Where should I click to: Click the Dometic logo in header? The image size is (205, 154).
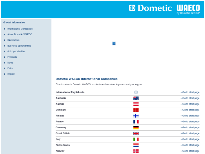150,8
